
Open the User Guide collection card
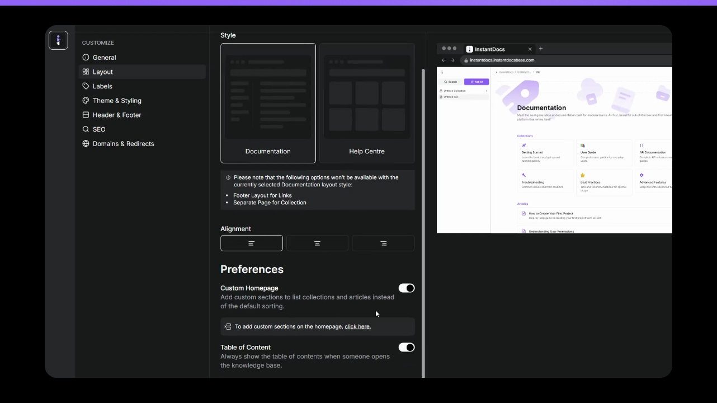tap(604, 153)
